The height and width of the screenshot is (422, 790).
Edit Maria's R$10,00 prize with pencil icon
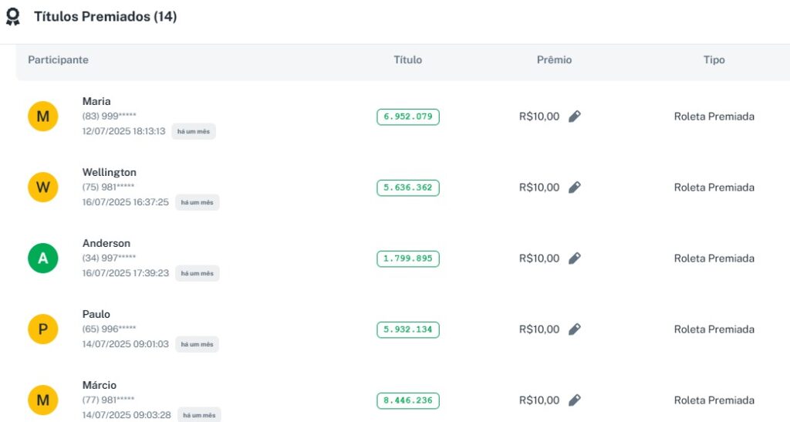[574, 116]
